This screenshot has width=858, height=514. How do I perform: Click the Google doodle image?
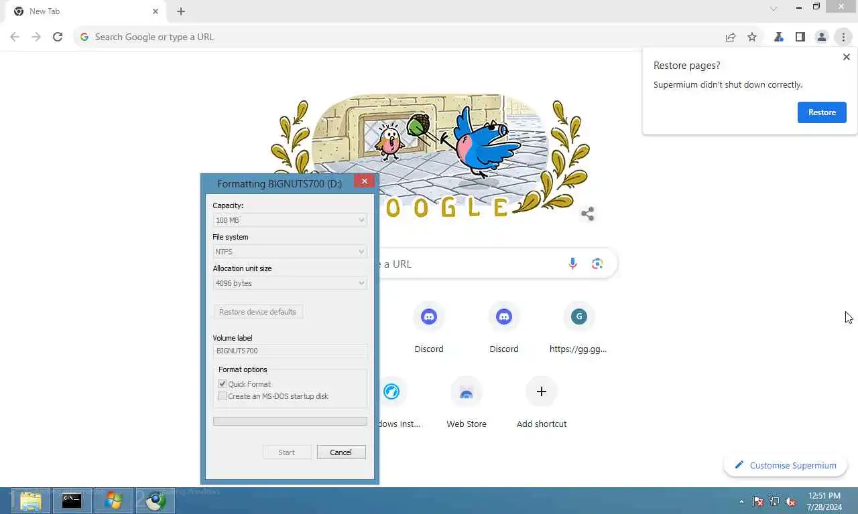click(x=429, y=154)
